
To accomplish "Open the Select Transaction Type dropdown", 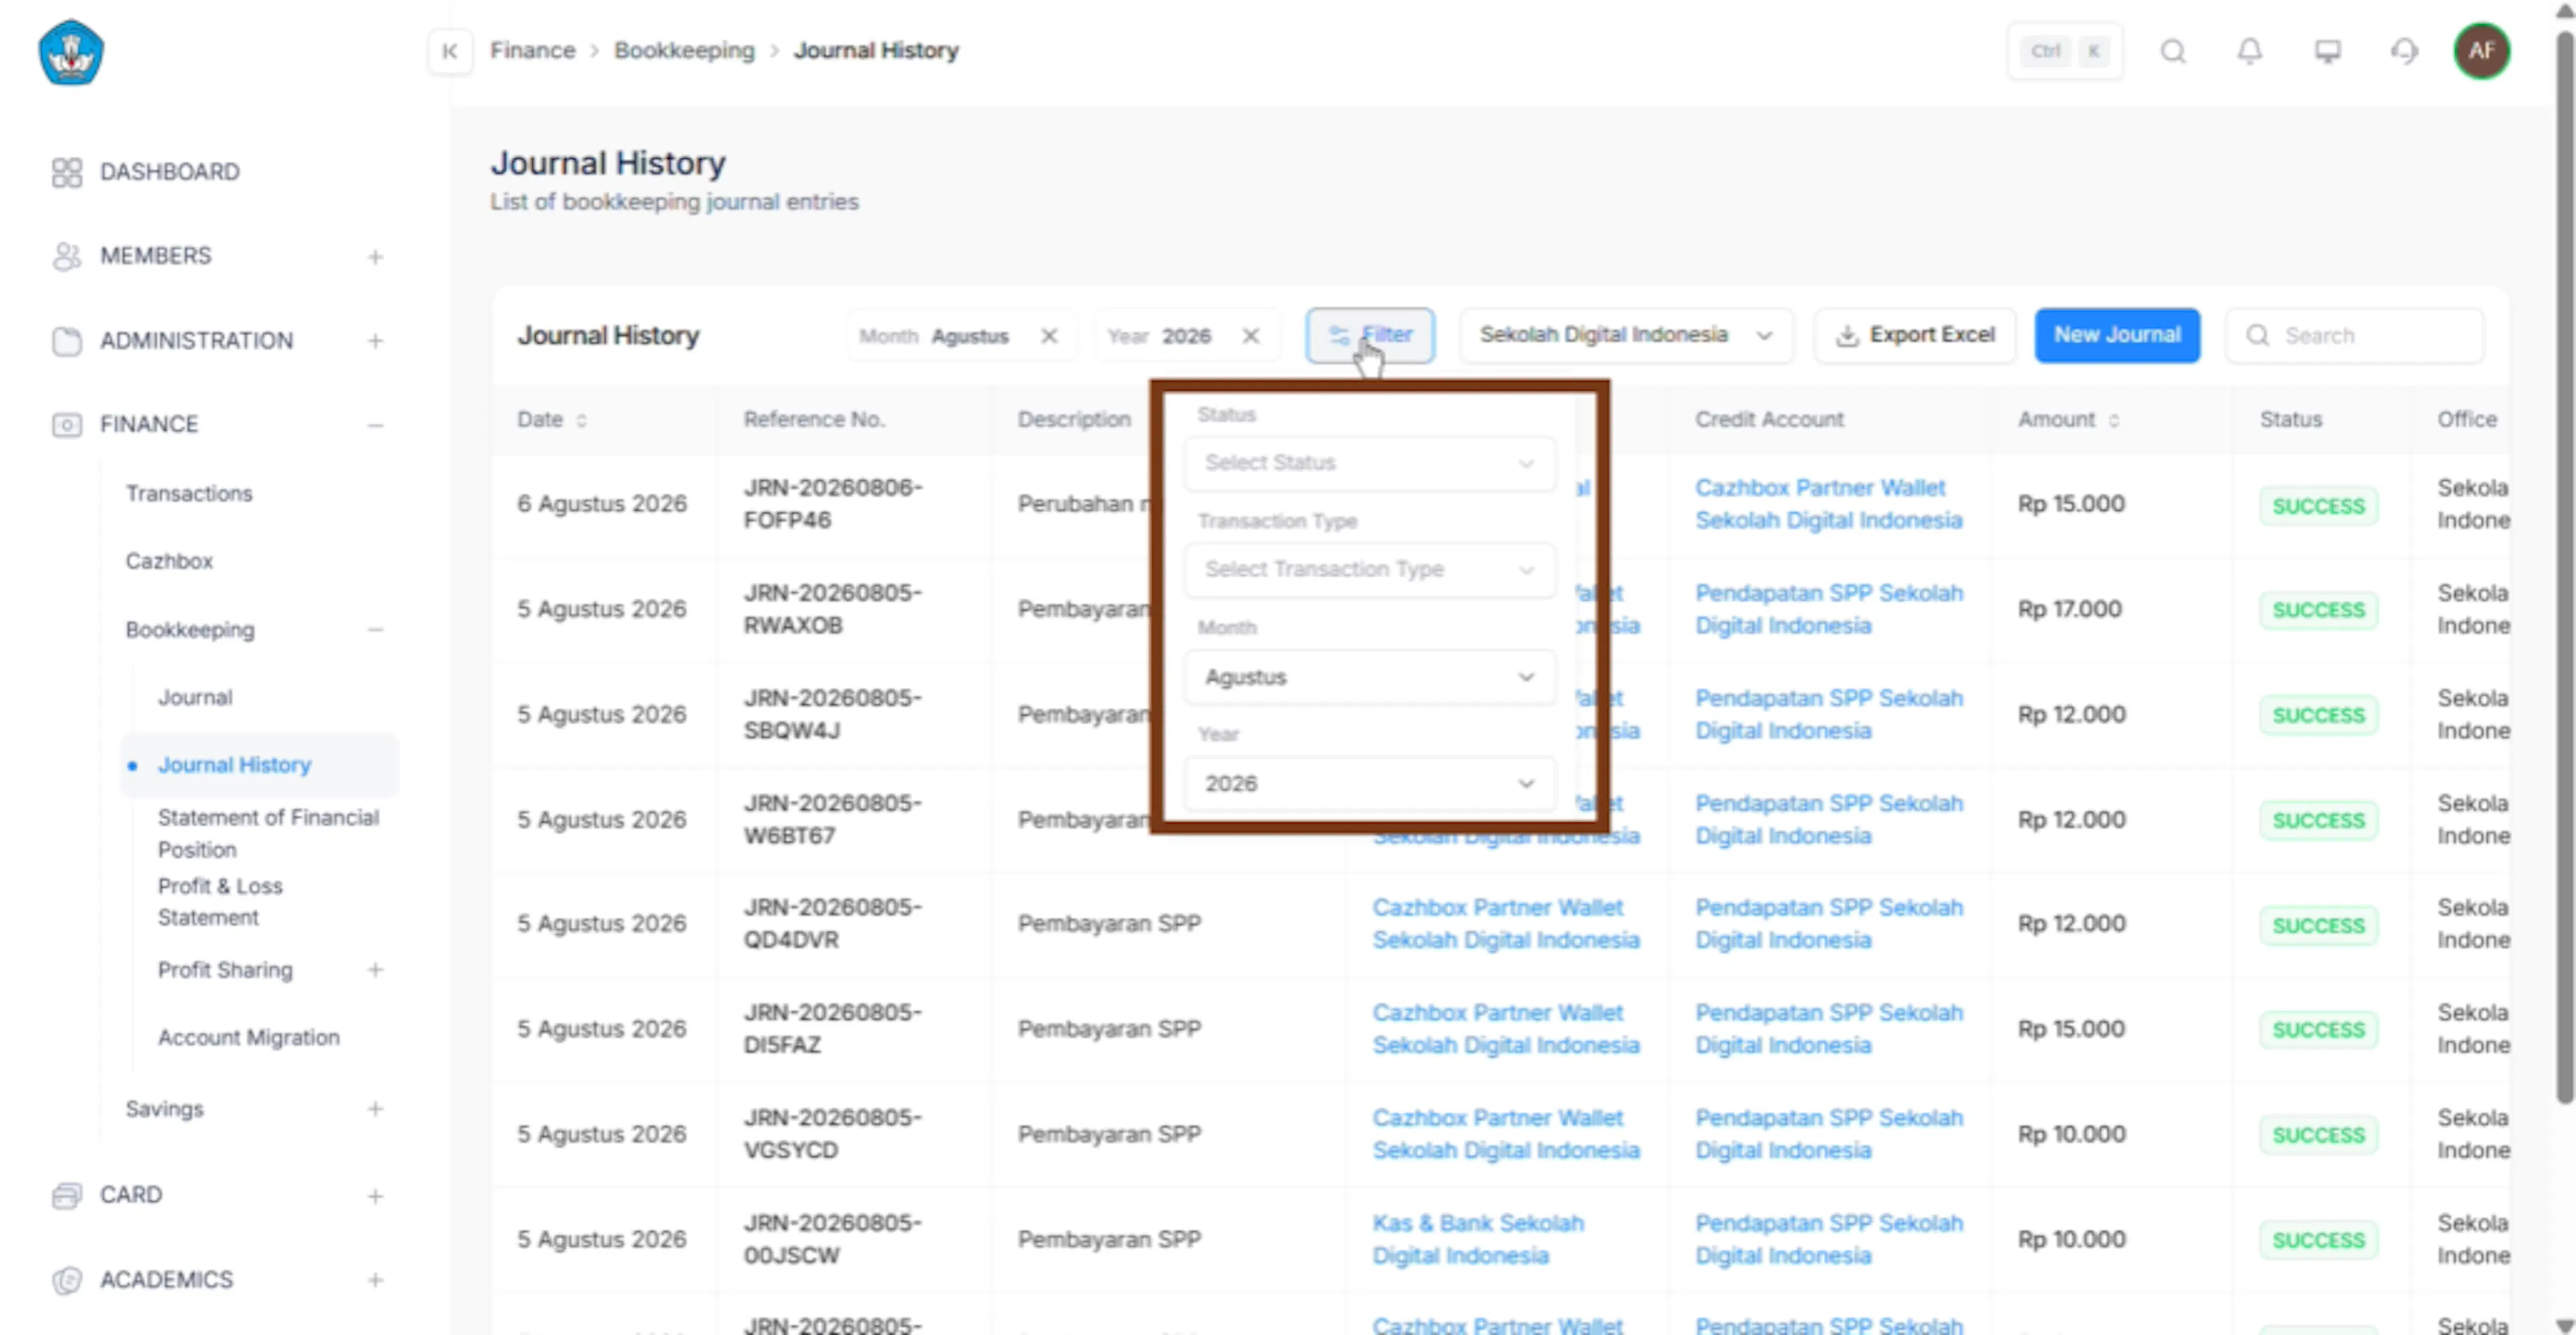I will 1370,569.
